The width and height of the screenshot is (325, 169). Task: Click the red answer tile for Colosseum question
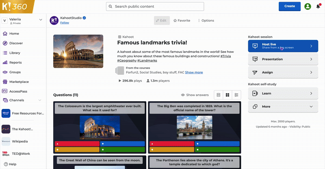coord(77,144)
